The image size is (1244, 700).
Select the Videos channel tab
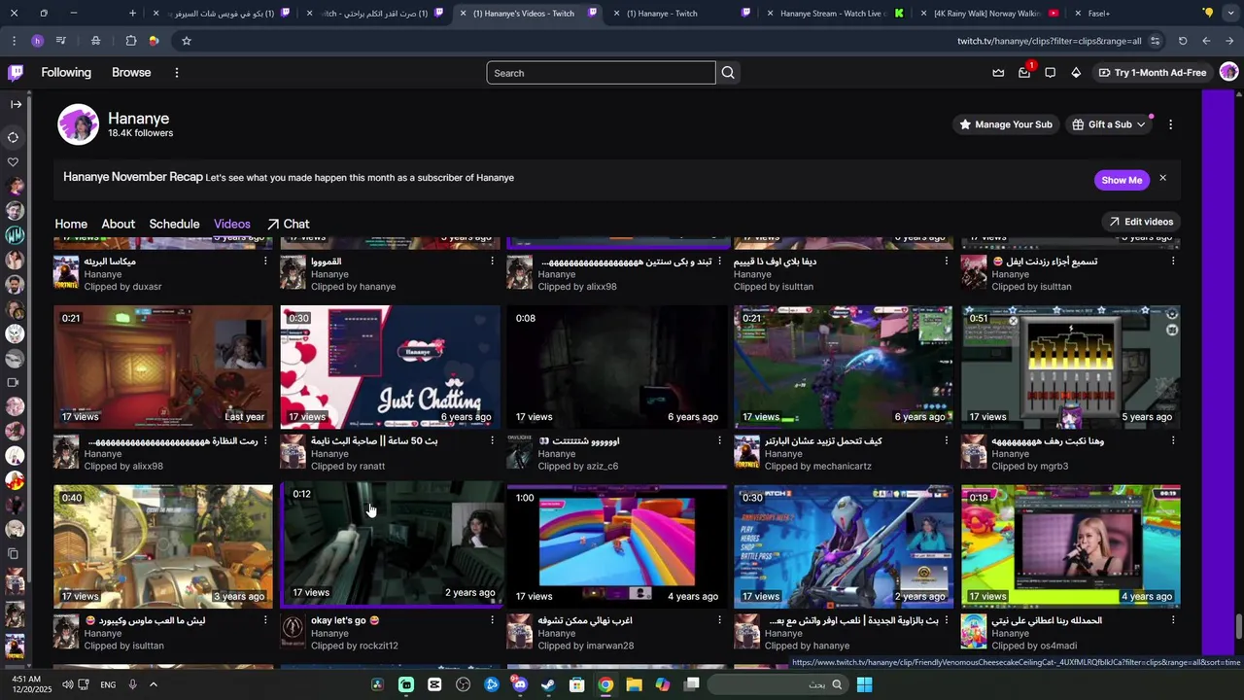232,224
